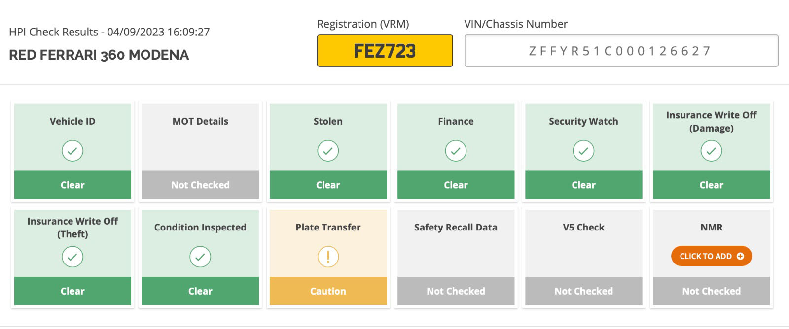The height and width of the screenshot is (329, 789).
Task: Click the MOT Details tile heading
Action: pos(200,121)
